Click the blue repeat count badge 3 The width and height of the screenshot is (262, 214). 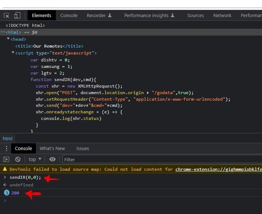point(7,193)
